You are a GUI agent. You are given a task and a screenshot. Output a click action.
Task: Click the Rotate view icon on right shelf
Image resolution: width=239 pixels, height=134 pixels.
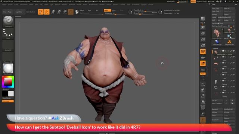point(203,102)
